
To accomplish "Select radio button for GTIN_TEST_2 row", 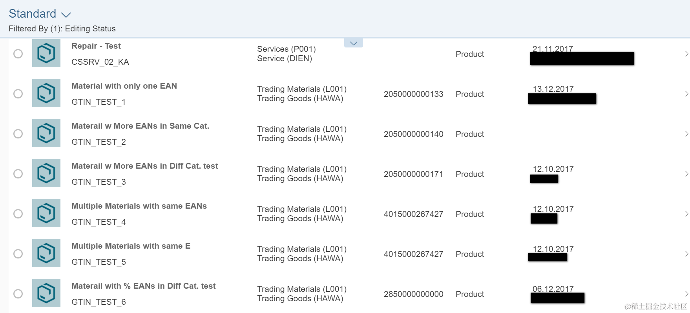I will [x=18, y=134].
